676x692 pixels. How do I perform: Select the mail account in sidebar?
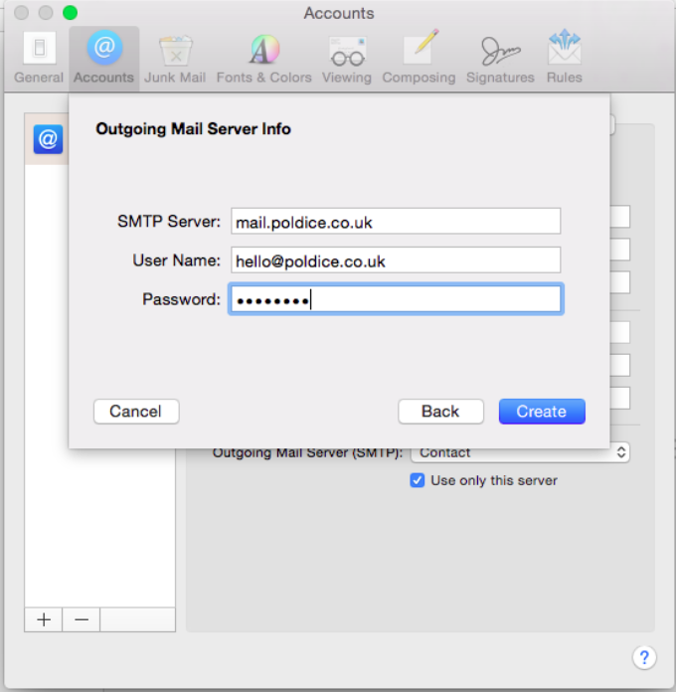point(48,140)
